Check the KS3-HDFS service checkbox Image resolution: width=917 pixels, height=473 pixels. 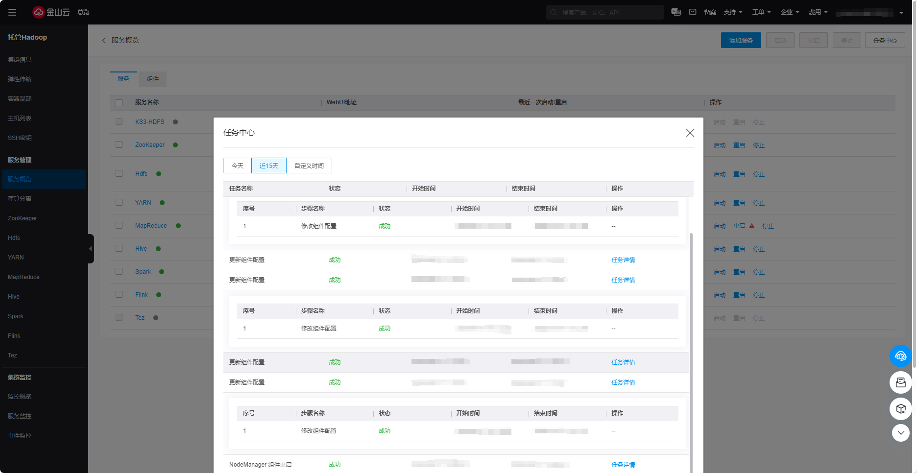pos(119,121)
